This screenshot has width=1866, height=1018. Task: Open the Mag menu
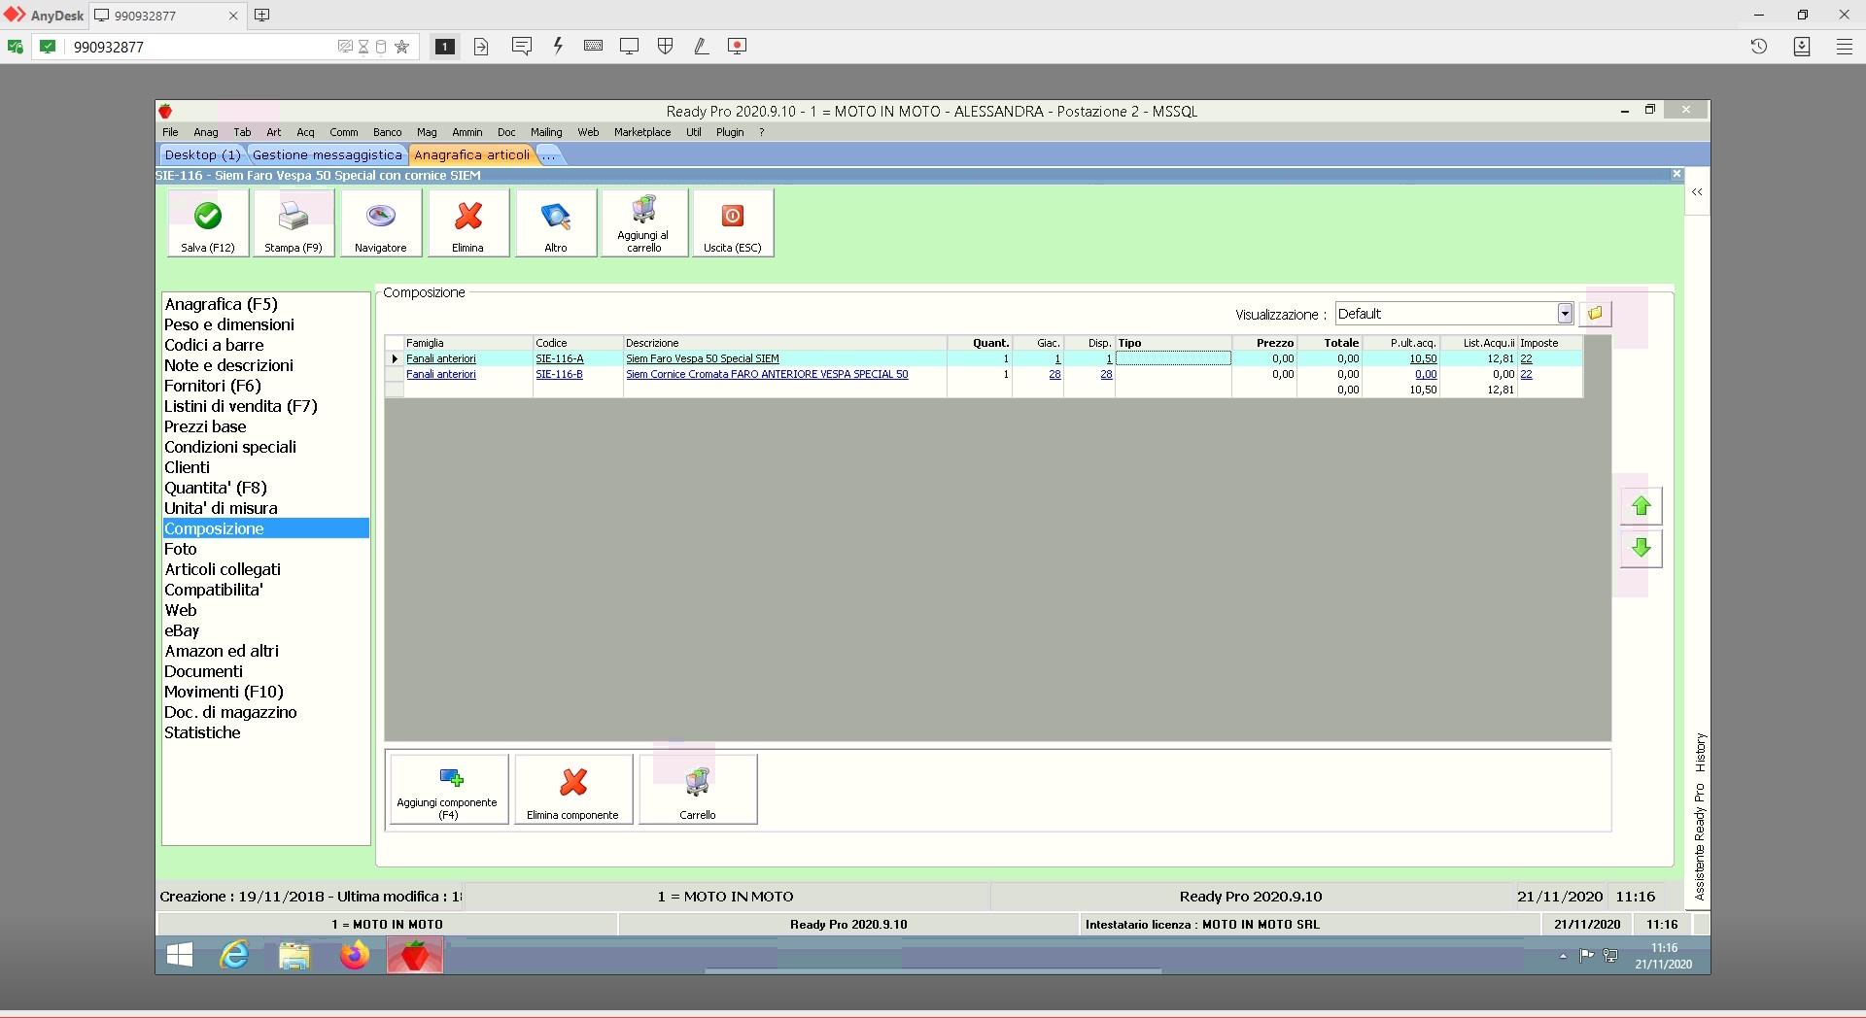427,132
